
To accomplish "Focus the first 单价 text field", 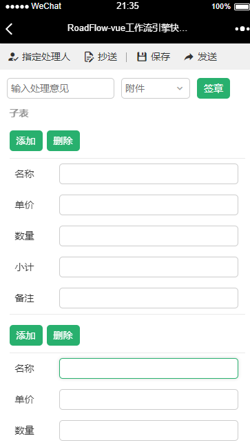I will click(x=149, y=205).
